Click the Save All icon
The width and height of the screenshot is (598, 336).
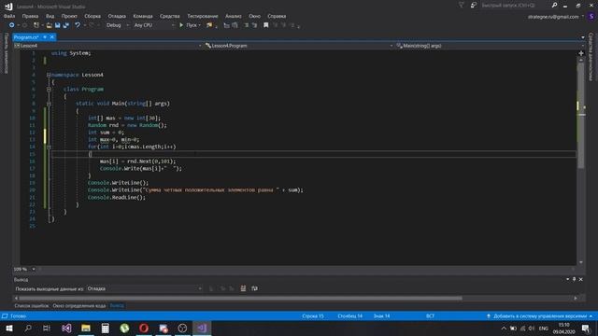click(66, 25)
